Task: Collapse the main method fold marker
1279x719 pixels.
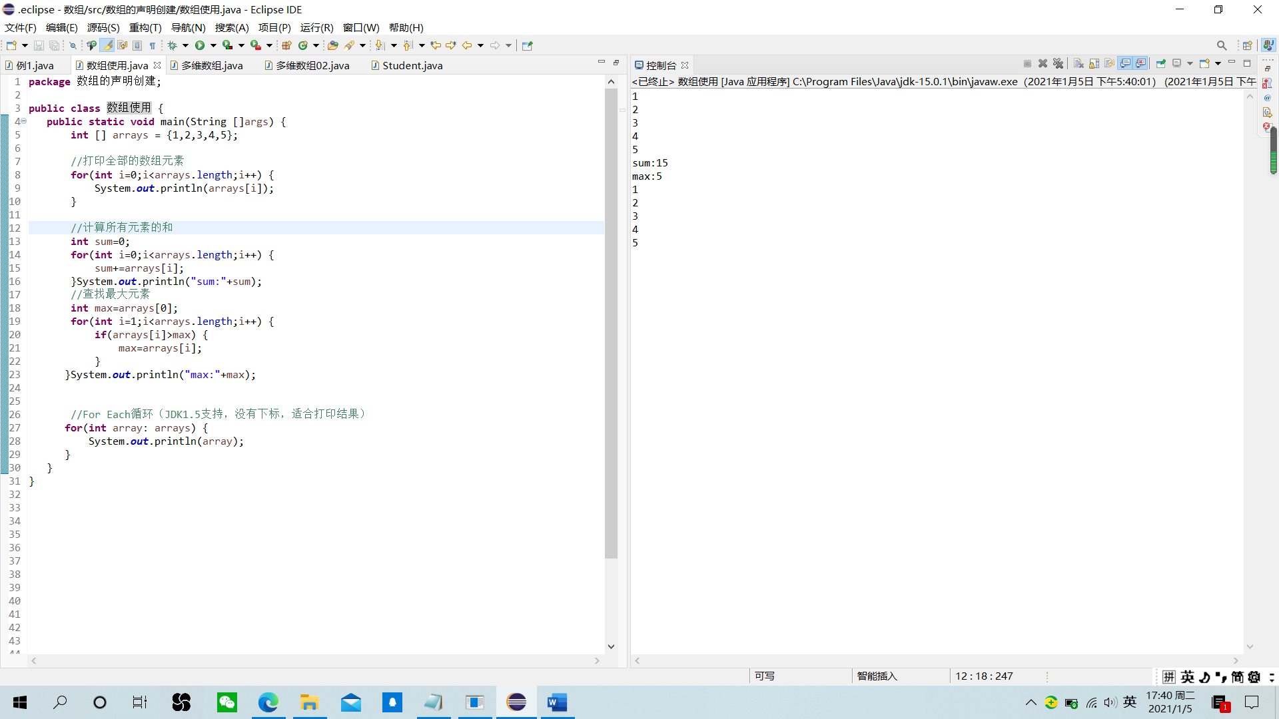Action: pyautogui.click(x=23, y=121)
